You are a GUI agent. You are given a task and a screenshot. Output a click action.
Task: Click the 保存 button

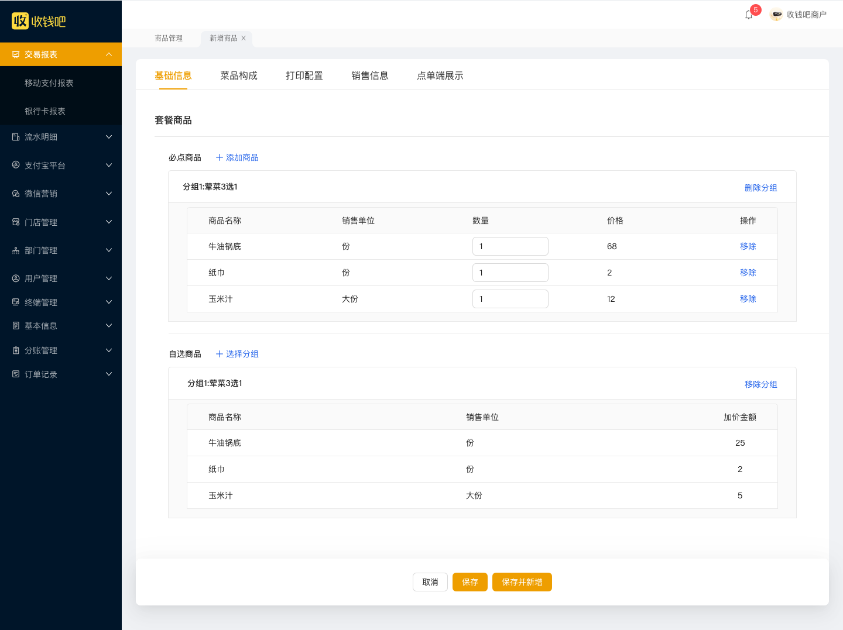point(470,582)
